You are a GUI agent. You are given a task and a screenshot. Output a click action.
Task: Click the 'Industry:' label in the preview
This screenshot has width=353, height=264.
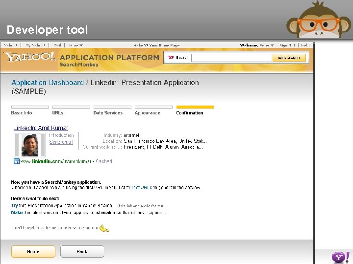(x=113, y=135)
